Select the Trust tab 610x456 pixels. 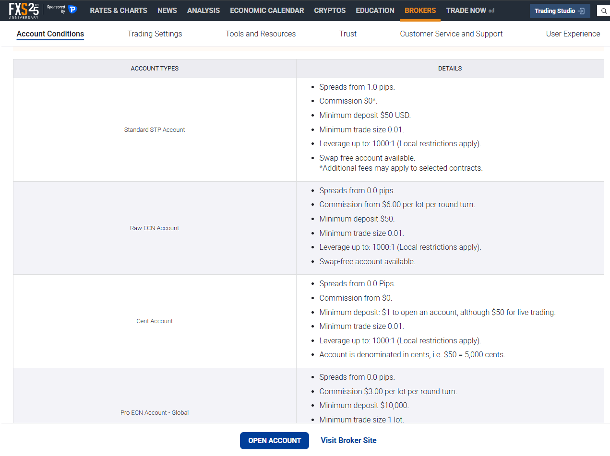coord(348,34)
